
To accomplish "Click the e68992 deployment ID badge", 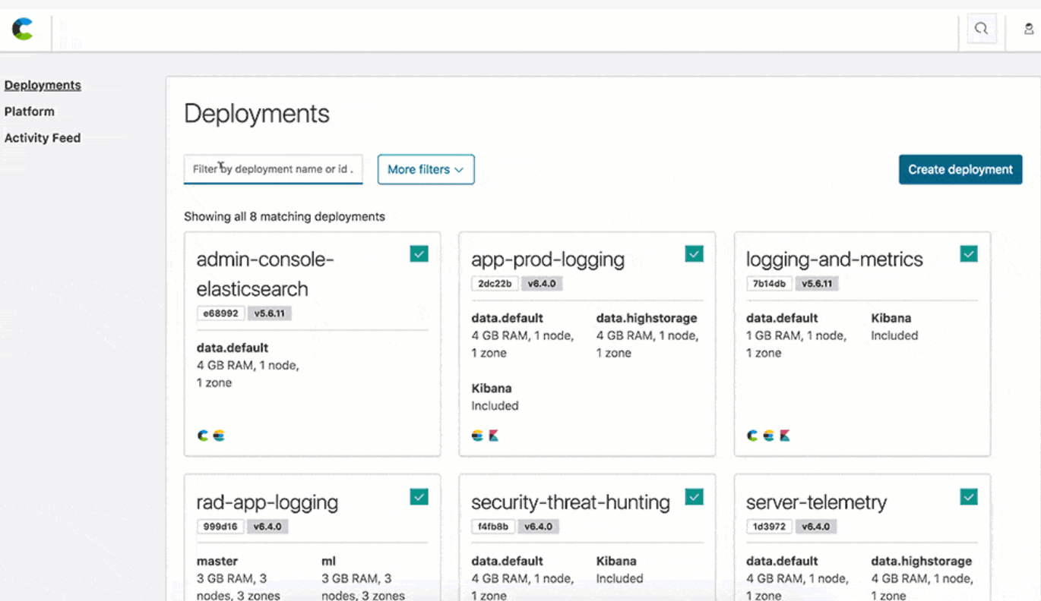I will tap(220, 313).
